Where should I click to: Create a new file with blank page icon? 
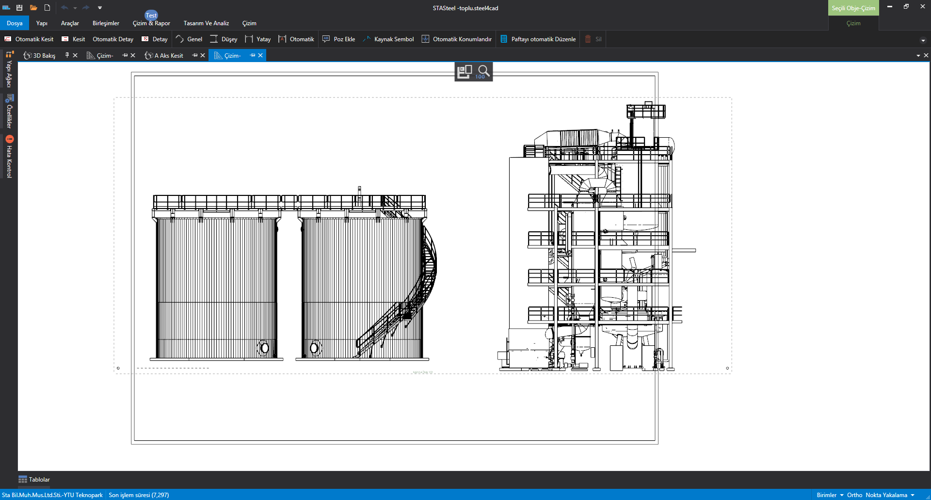pyautogui.click(x=47, y=8)
